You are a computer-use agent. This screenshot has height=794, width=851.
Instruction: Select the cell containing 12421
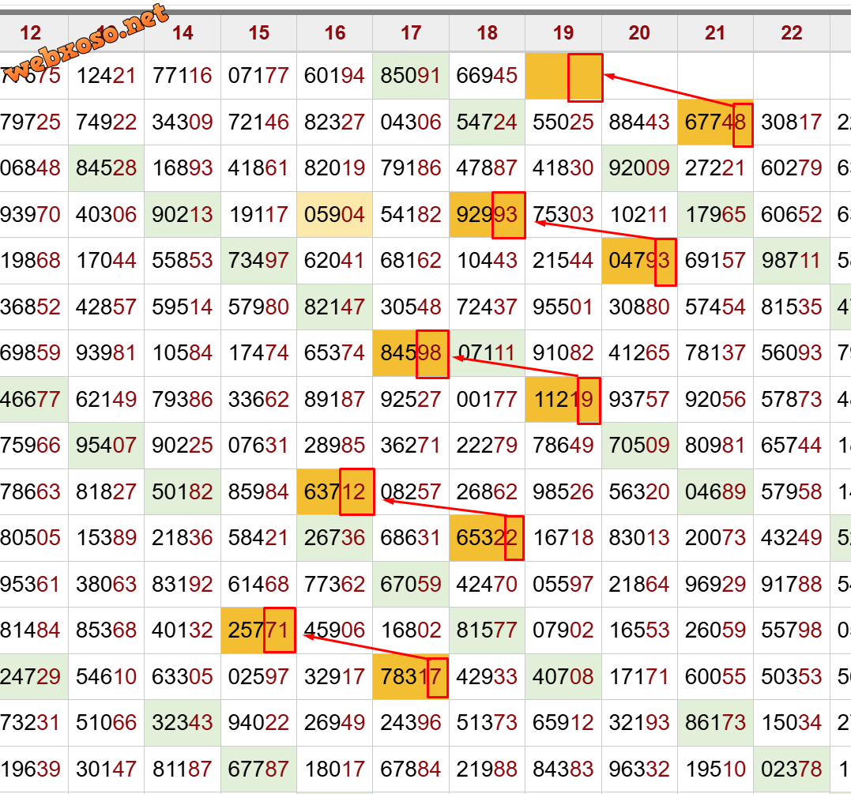coord(107,77)
